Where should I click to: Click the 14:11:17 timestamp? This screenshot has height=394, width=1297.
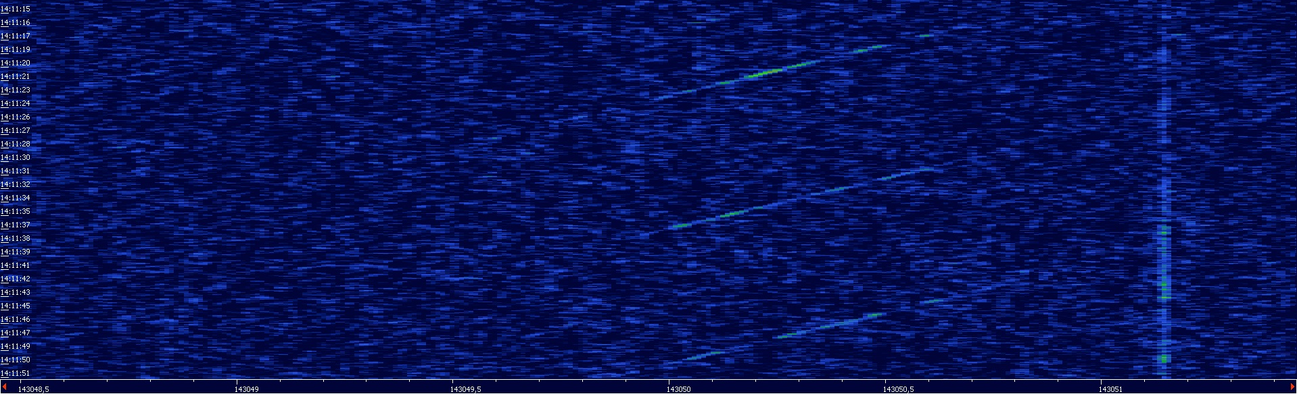pos(16,36)
